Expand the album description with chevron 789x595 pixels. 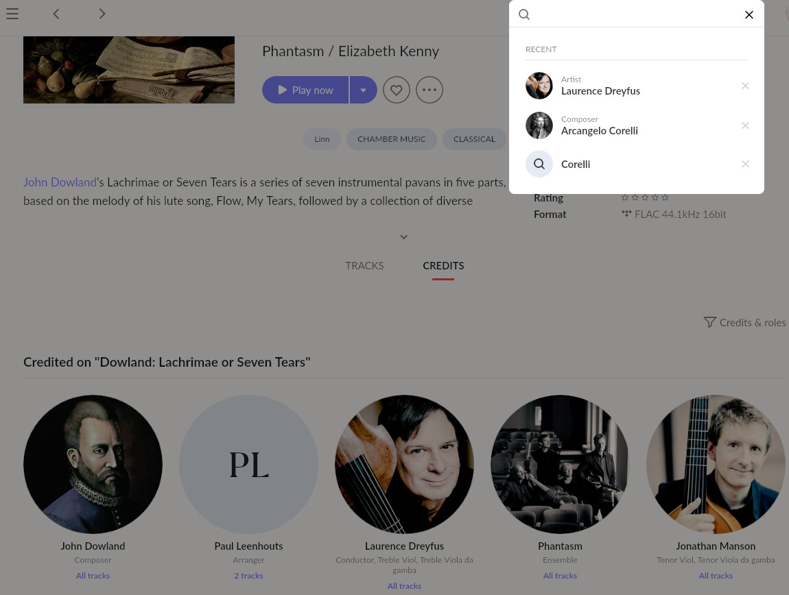click(x=403, y=237)
